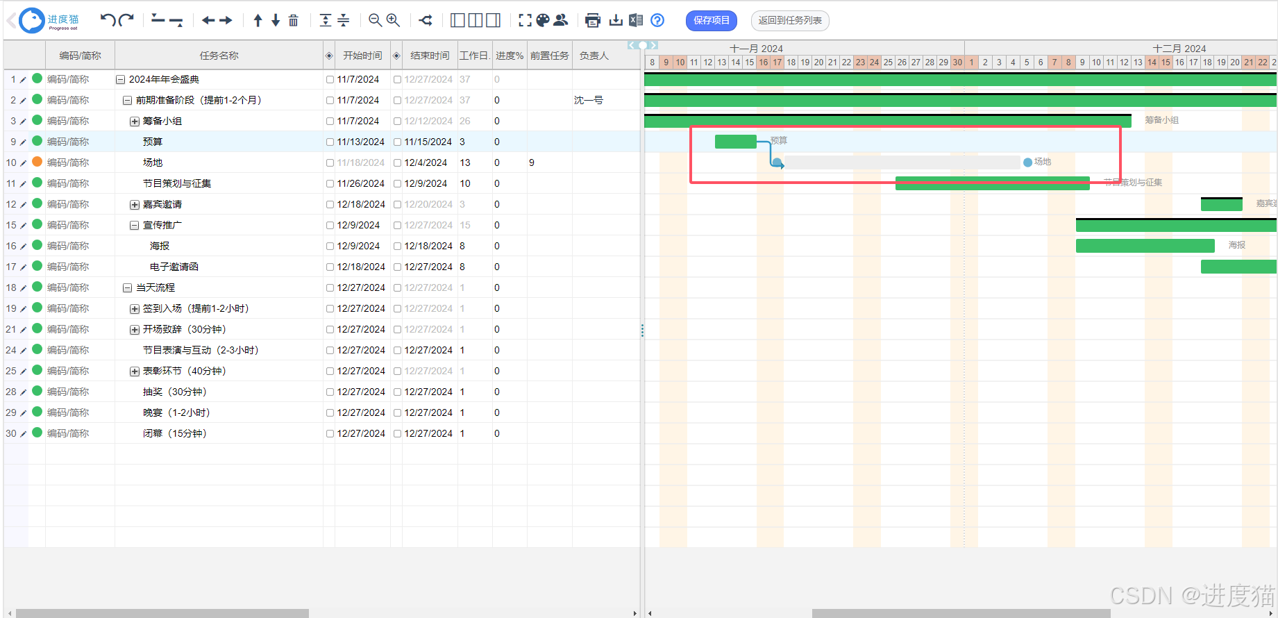Collapse the 当天流程 group
Image resolution: width=1278 pixels, height=618 pixels.
[x=127, y=287]
